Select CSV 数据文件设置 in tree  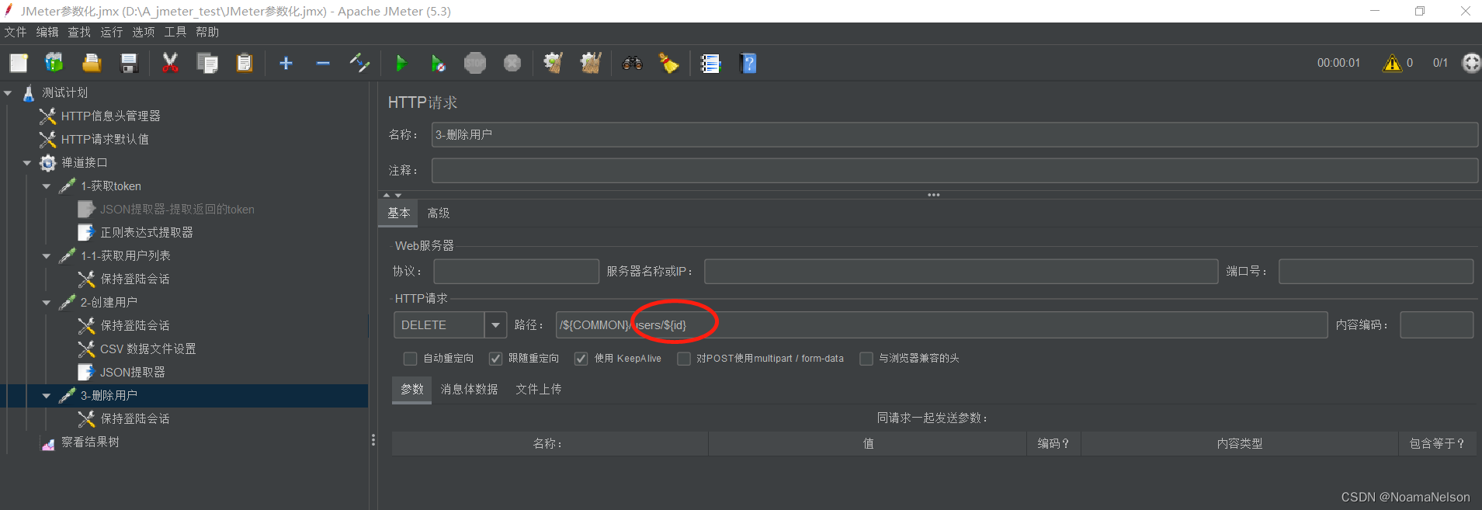click(x=148, y=349)
